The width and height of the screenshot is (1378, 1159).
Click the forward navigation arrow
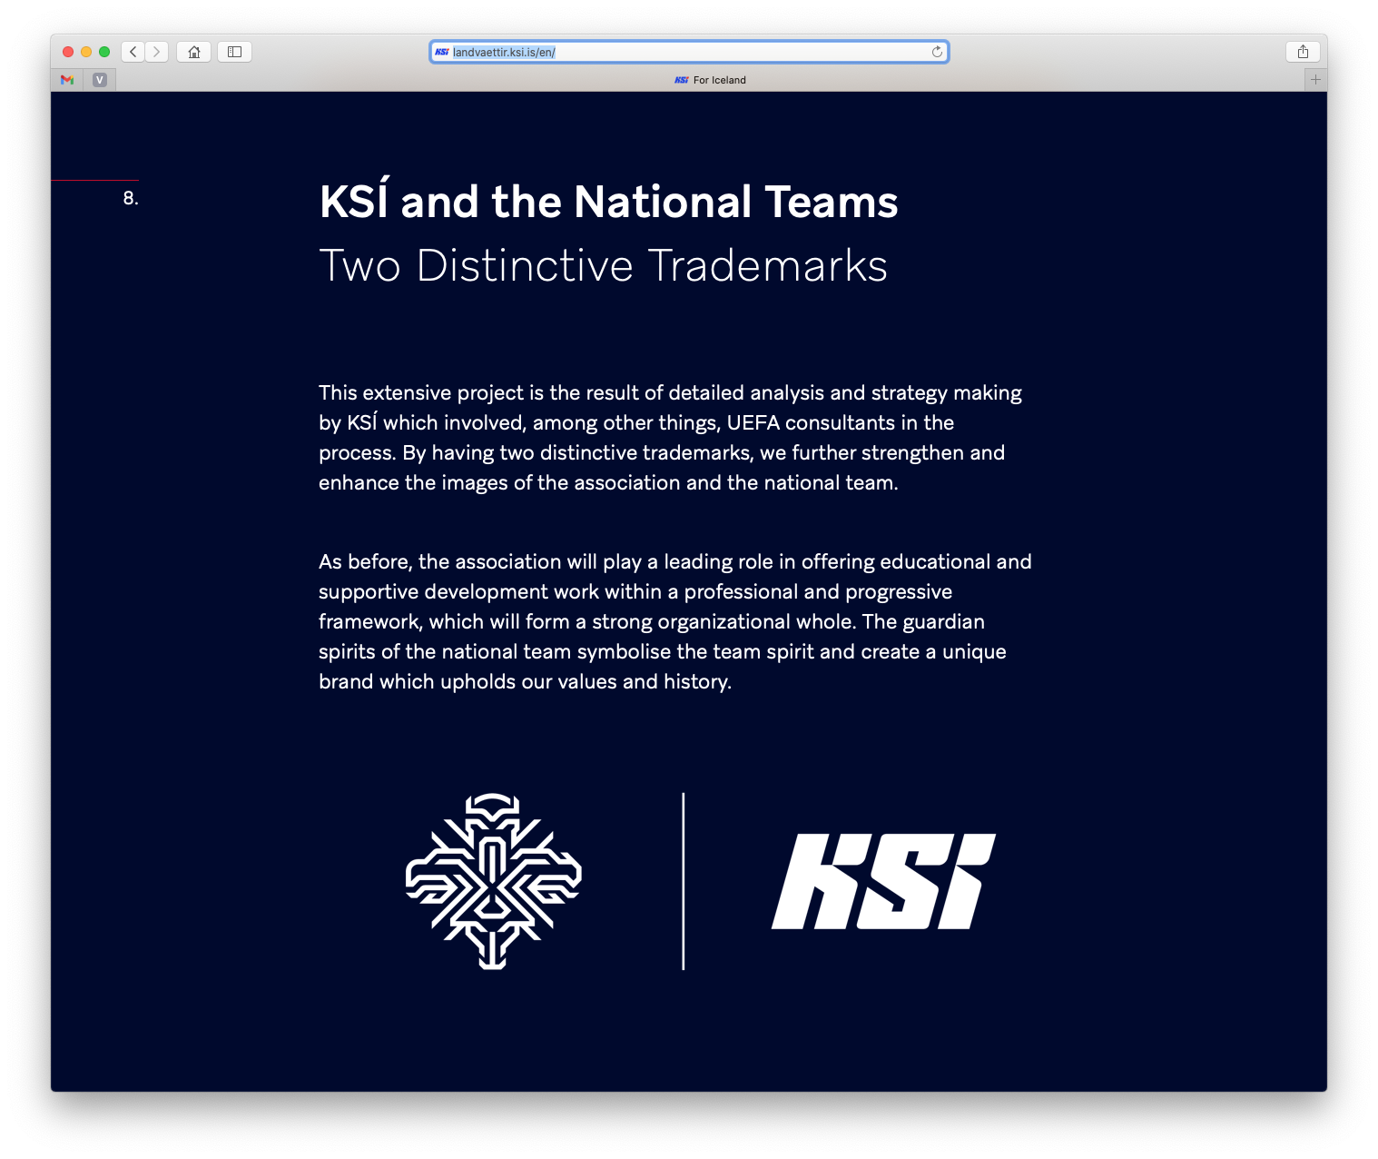[157, 52]
